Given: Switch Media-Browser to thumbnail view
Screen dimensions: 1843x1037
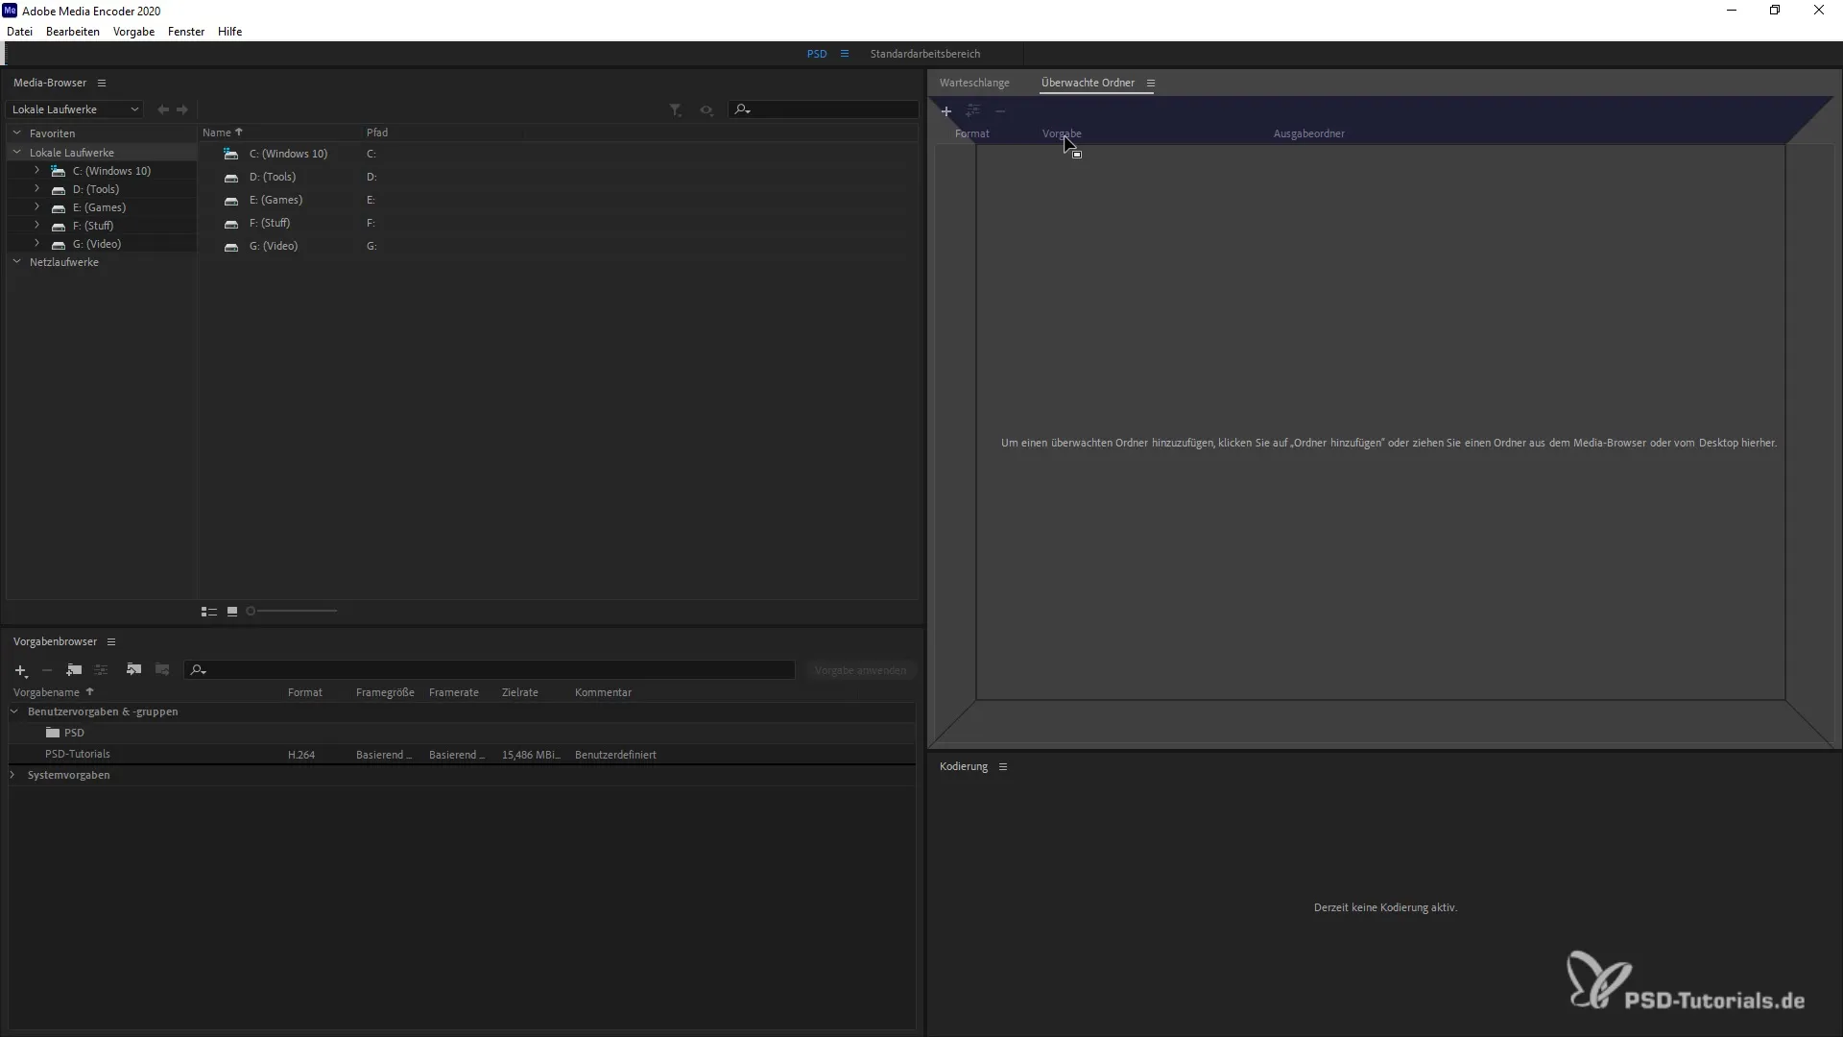Looking at the screenshot, I should pyautogui.click(x=232, y=612).
